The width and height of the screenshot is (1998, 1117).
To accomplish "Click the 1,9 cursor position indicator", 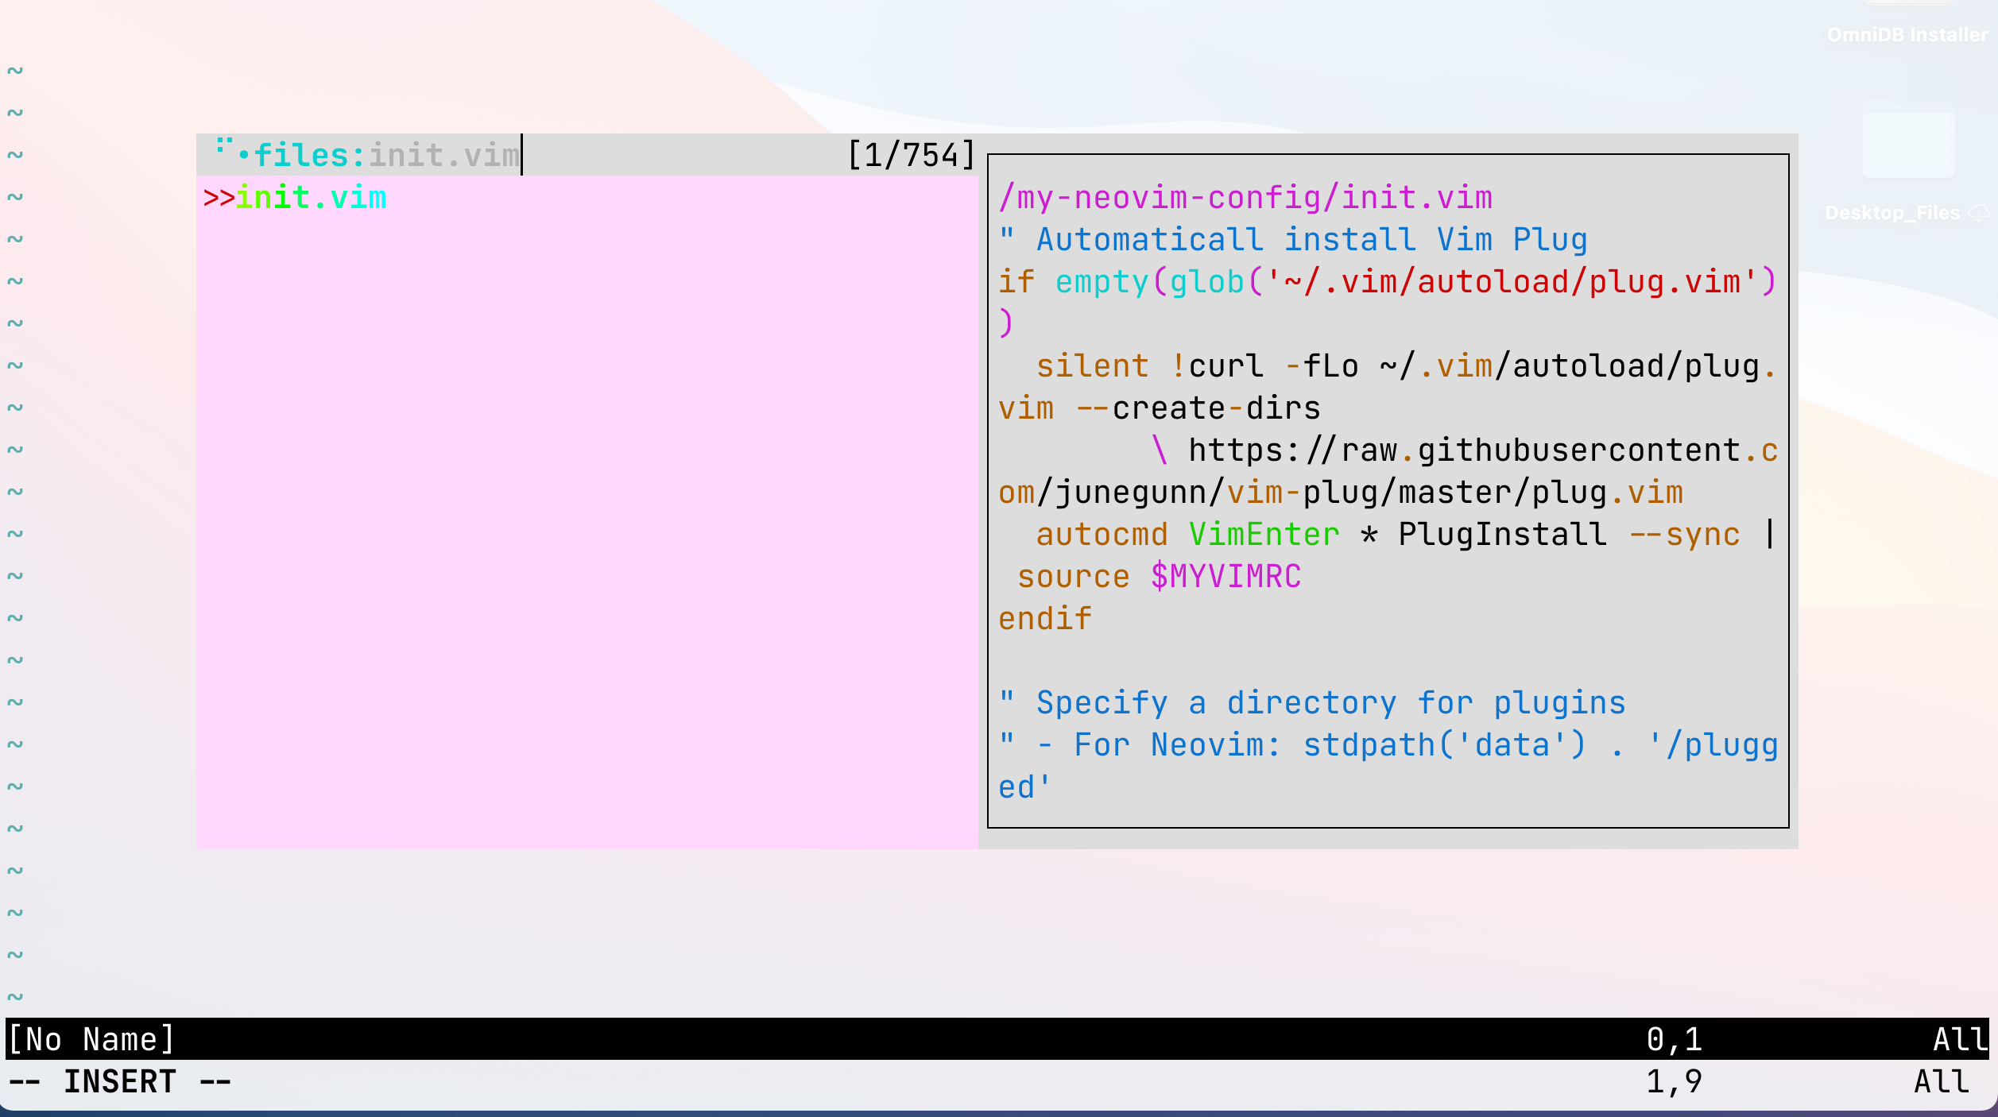I will [1672, 1080].
